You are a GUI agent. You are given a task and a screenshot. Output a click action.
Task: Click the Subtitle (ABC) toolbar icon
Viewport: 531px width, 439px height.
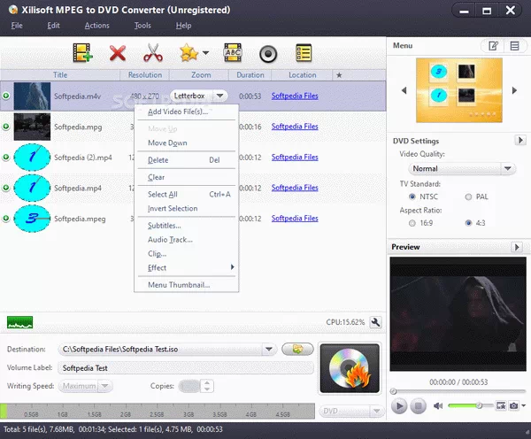[233, 52]
